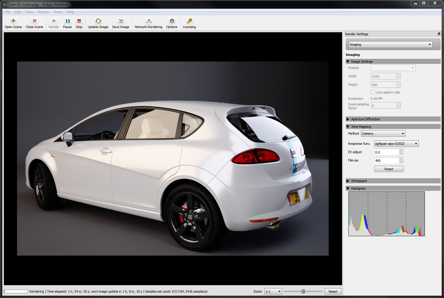Open the Help menu
Screen dimensions: 444x298
tap(70, 12)
